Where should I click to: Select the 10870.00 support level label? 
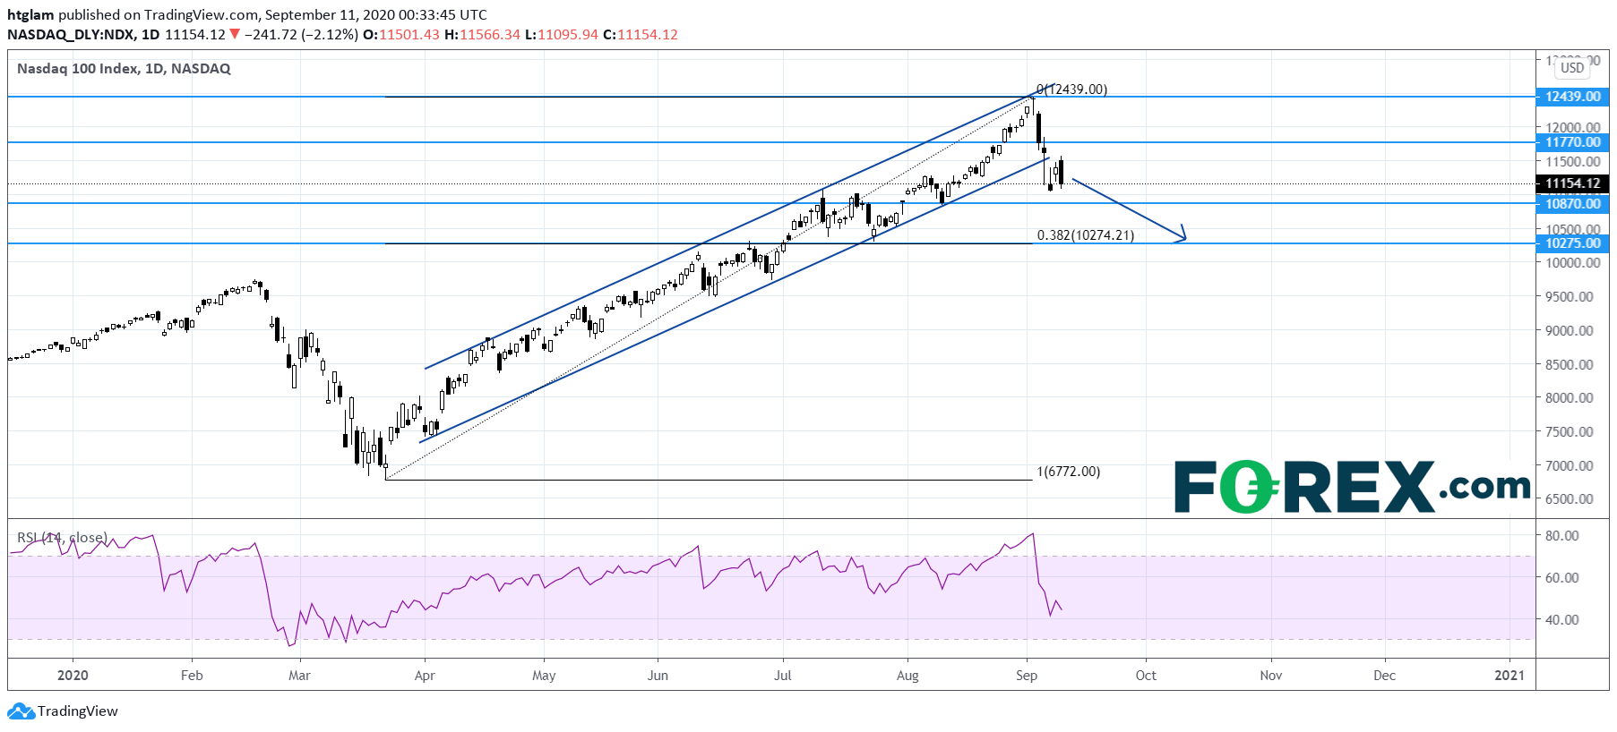(1572, 204)
